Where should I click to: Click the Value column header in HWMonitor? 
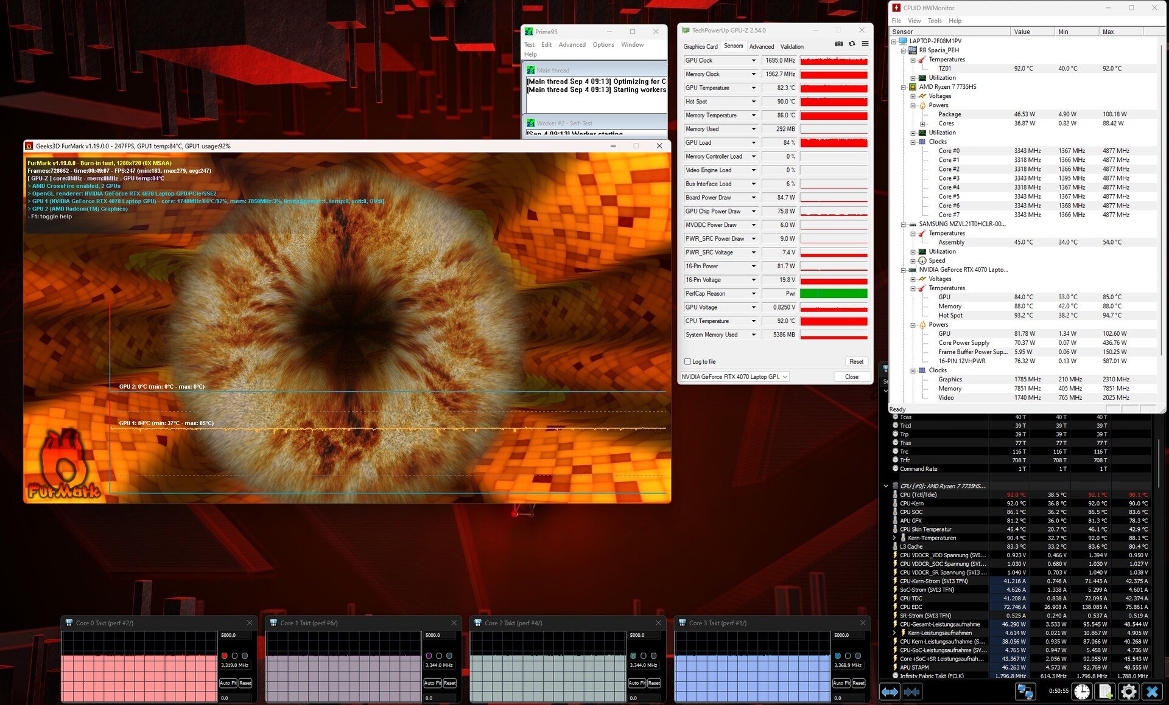click(1033, 32)
